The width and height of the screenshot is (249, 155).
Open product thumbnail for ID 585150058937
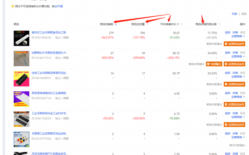(21, 79)
